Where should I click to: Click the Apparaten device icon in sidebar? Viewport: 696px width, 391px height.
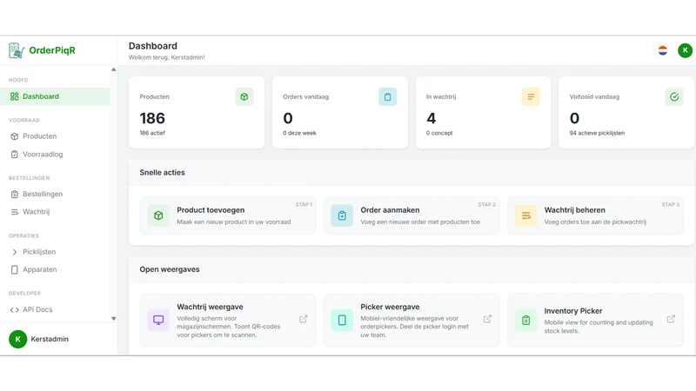15,269
